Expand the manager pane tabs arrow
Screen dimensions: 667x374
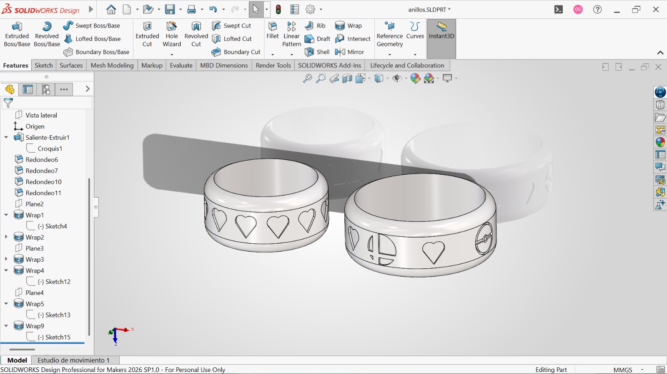click(87, 89)
